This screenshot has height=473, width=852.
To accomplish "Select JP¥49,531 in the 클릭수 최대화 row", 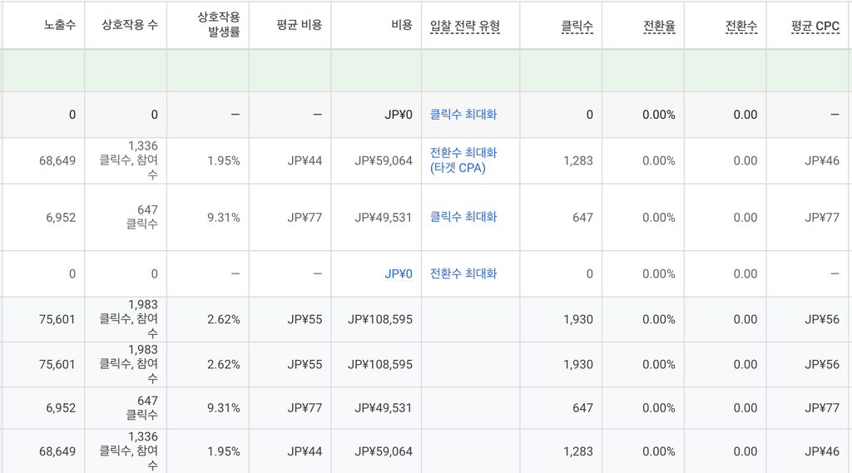I will tap(384, 218).
